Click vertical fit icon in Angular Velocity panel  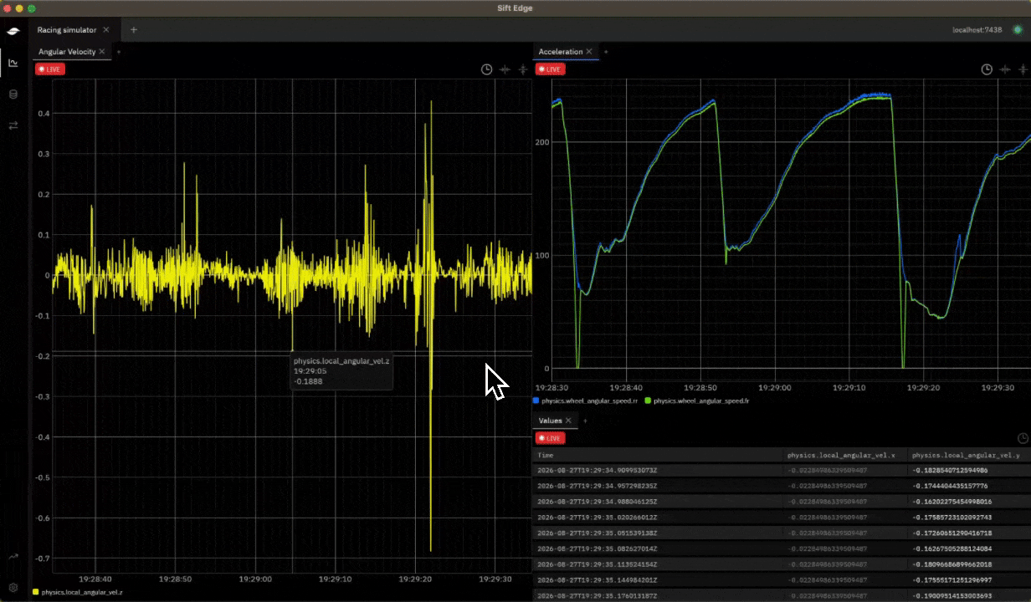pyautogui.click(x=523, y=69)
